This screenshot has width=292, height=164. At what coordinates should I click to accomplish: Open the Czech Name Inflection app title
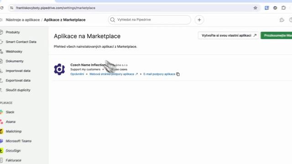88,65
